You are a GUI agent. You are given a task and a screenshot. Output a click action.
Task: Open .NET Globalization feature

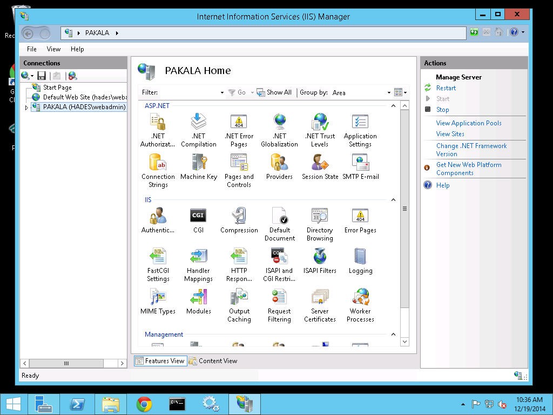279,130
